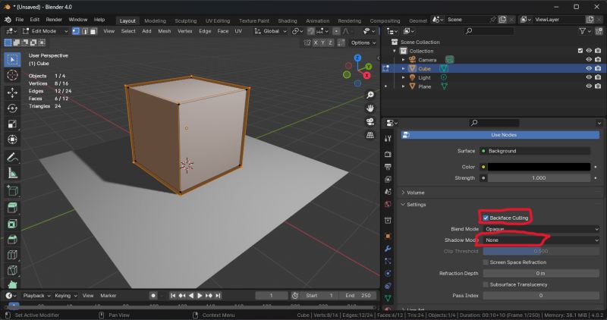Viewport: 607px width, 320px height.
Task: Select the Extrude Region tool
Action: tap(12, 208)
